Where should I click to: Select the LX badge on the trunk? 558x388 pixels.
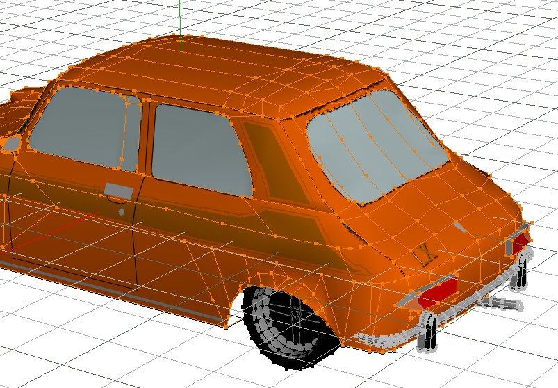(x=425, y=256)
